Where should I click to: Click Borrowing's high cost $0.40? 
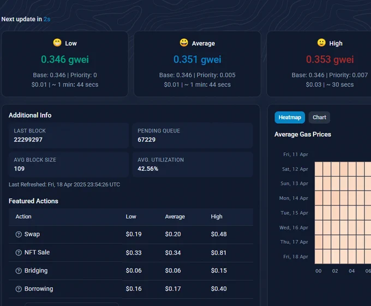pos(219,289)
